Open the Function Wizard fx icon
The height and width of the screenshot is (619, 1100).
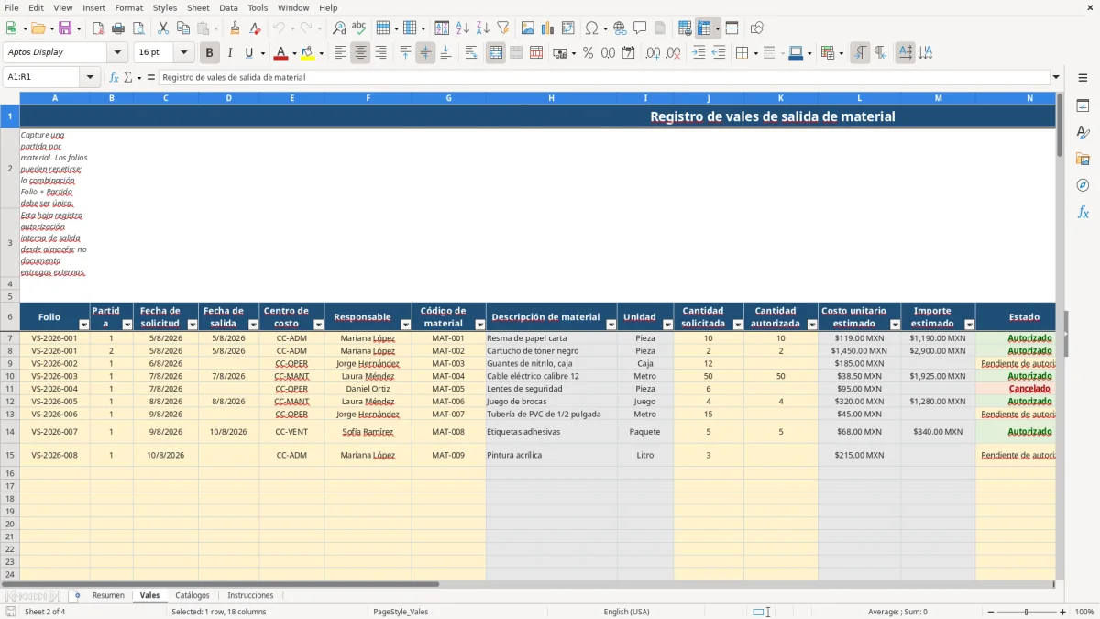[x=114, y=77]
